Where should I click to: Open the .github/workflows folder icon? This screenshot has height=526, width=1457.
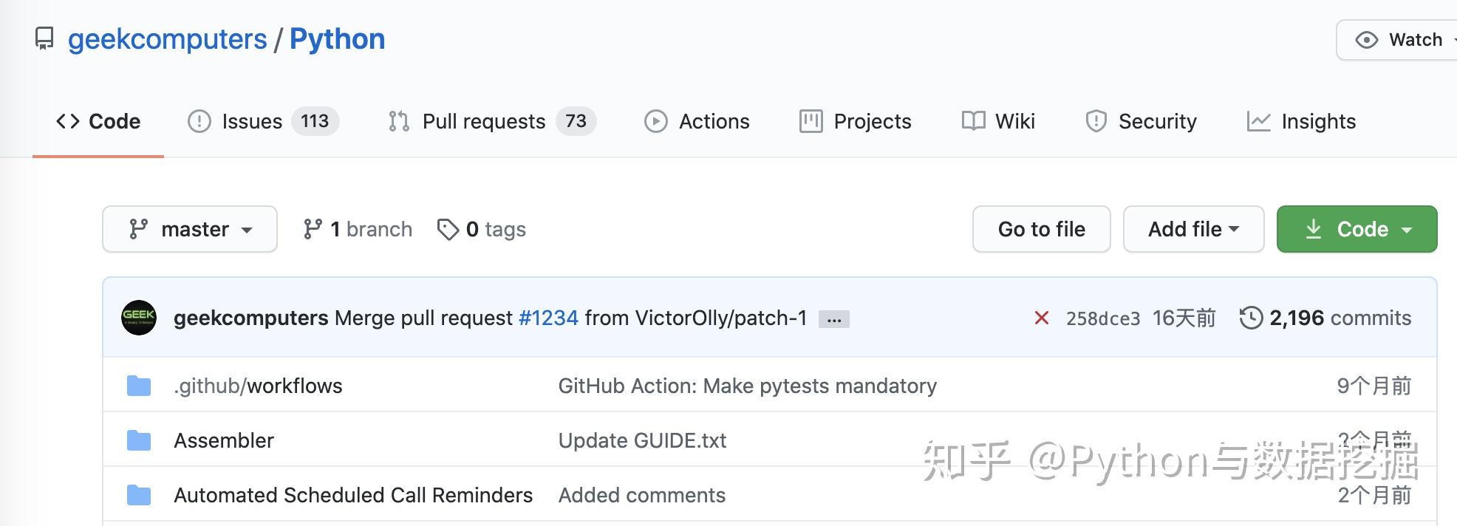(139, 386)
